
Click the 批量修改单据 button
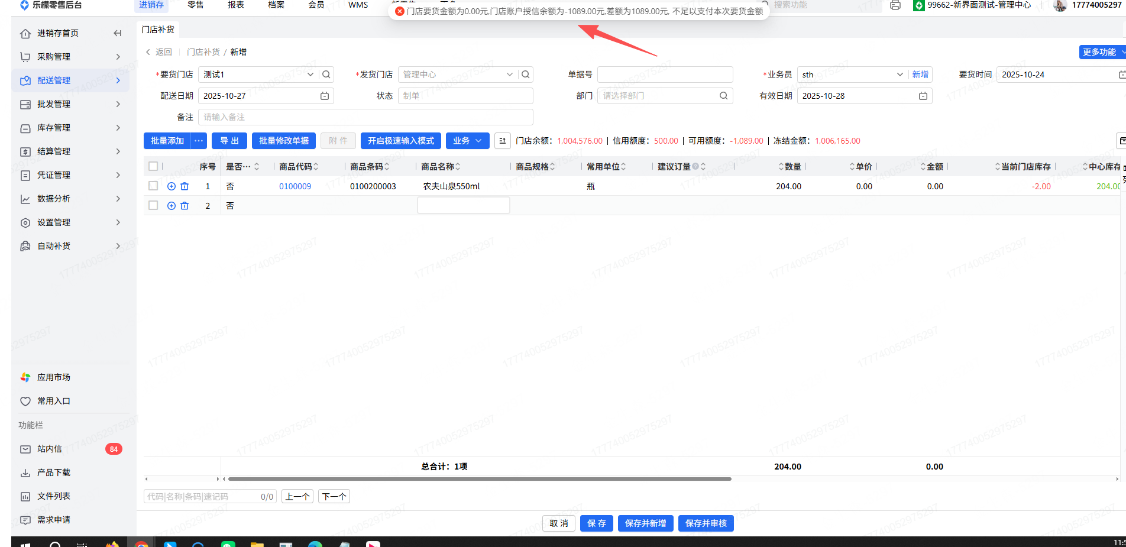(x=284, y=141)
